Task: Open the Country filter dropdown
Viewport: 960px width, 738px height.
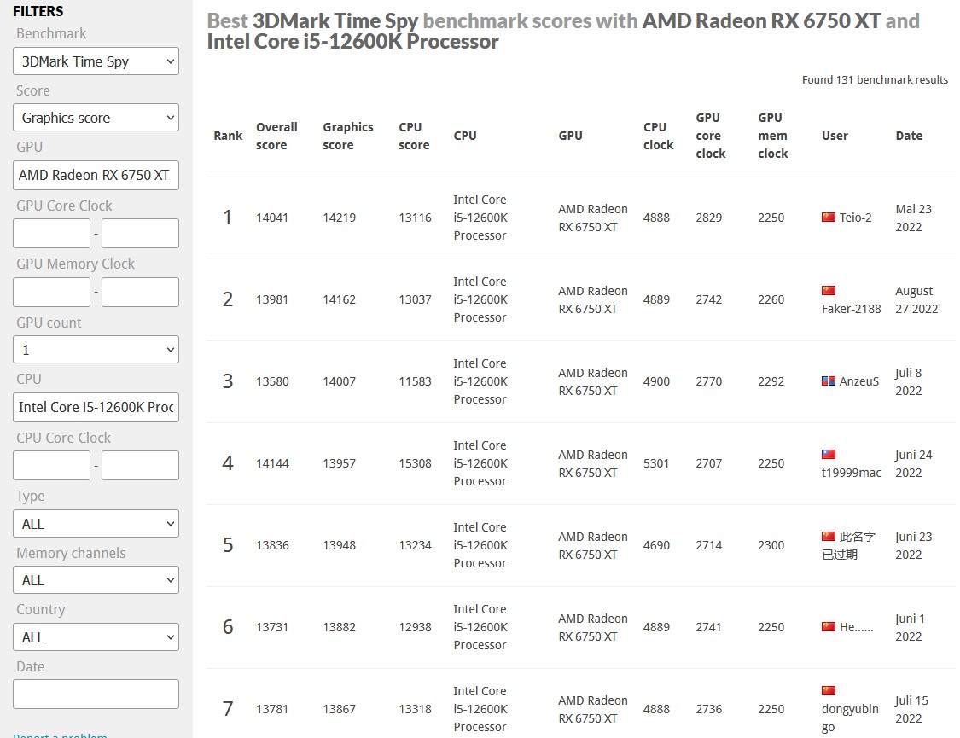Action: coord(96,637)
